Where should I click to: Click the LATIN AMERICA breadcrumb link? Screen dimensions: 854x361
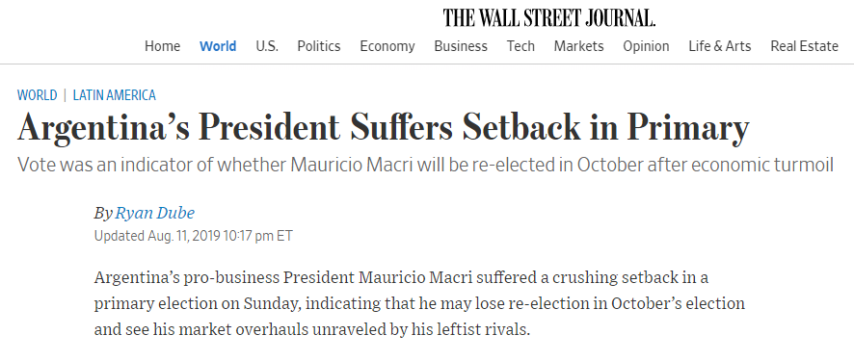(x=115, y=95)
